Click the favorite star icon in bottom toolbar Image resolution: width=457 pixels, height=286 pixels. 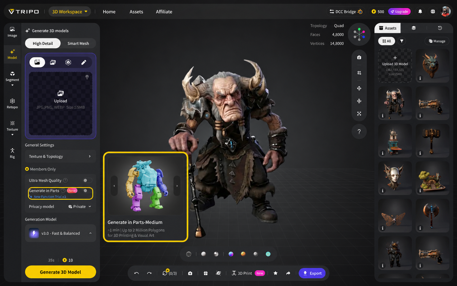click(x=275, y=273)
